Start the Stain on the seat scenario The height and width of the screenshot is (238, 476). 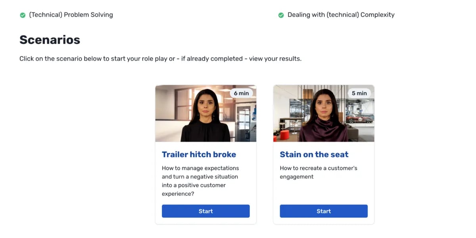[323, 211]
